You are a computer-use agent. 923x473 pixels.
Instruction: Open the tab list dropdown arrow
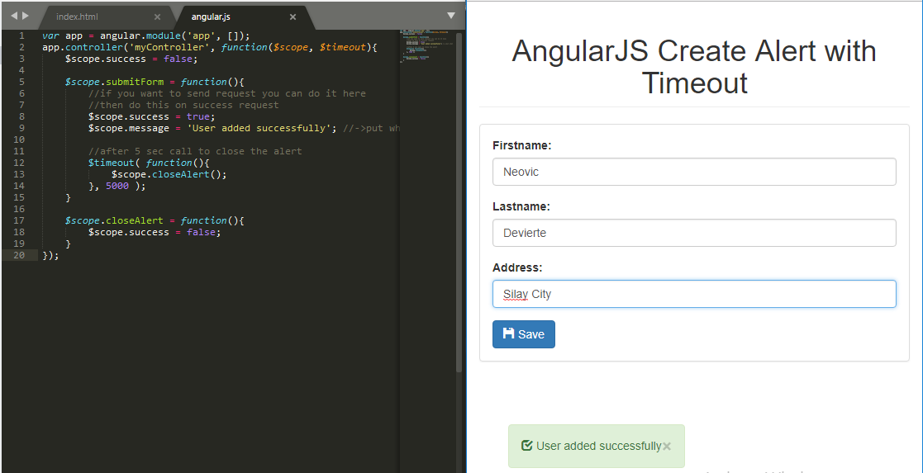[451, 16]
